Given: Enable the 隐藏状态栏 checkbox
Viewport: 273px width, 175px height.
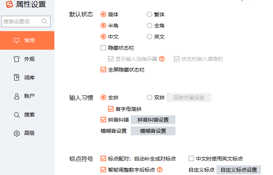Looking at the screenshot, I should click(104, 48).
